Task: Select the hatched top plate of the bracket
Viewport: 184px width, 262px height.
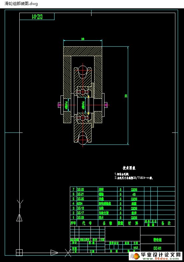Action: click(x=83, y=51)
